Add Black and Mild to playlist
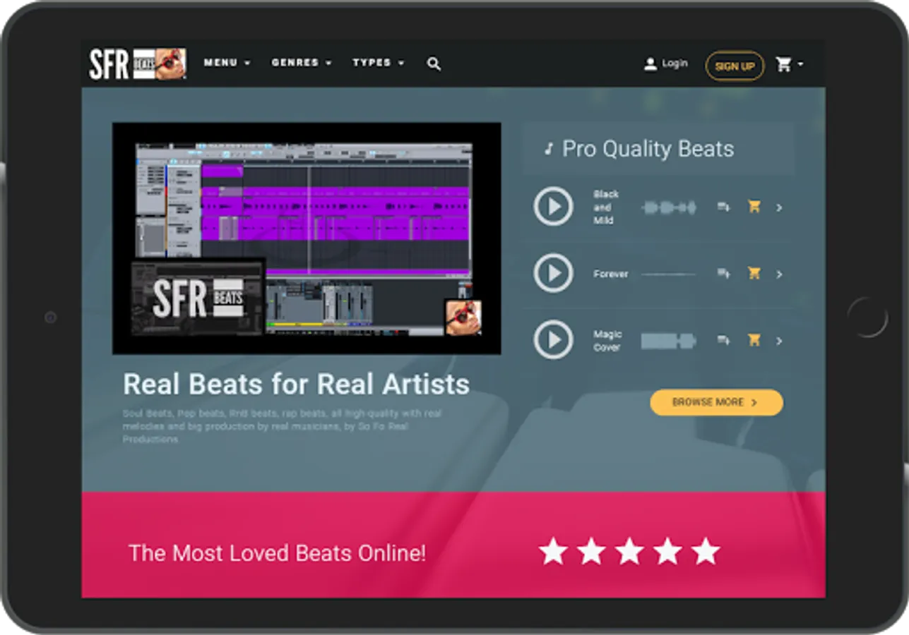This screenshot has height=635, width=909. pos(723,207)
